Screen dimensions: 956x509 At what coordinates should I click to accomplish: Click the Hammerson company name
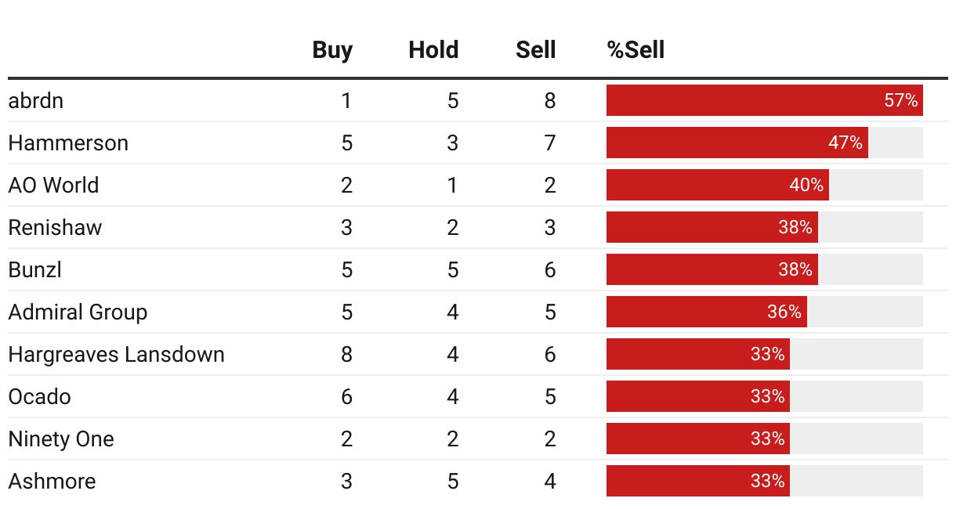[68, 143]
